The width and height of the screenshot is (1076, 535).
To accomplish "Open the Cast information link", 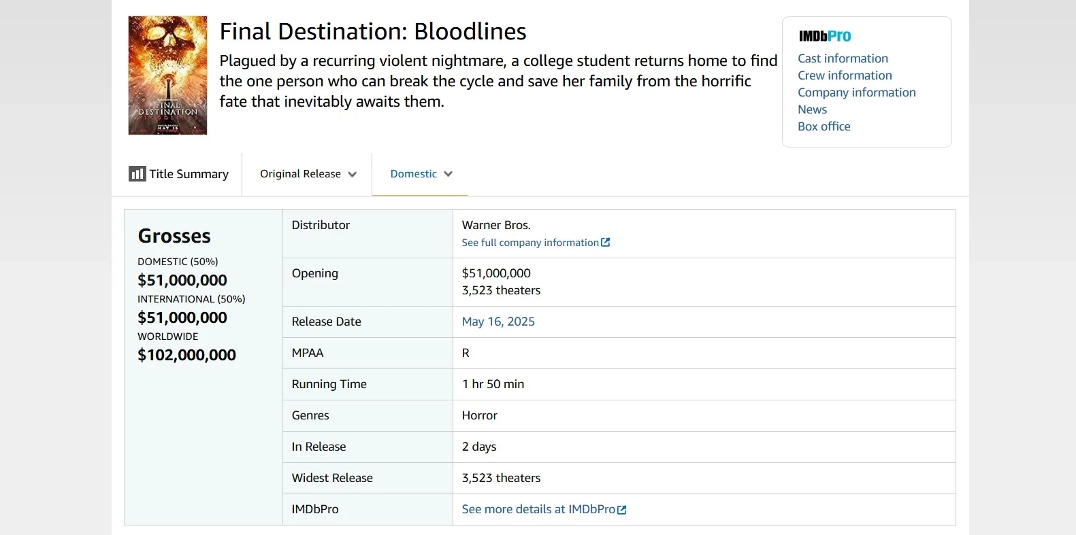I will tap(843, 58).
